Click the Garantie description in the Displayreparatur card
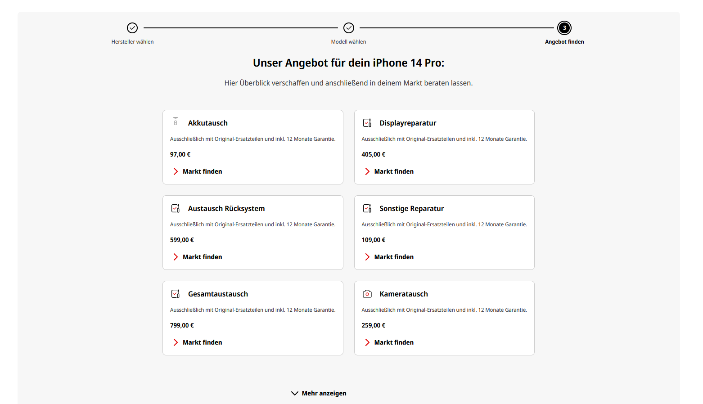Viewport: 703px width, 404px height. pos(444,139)
